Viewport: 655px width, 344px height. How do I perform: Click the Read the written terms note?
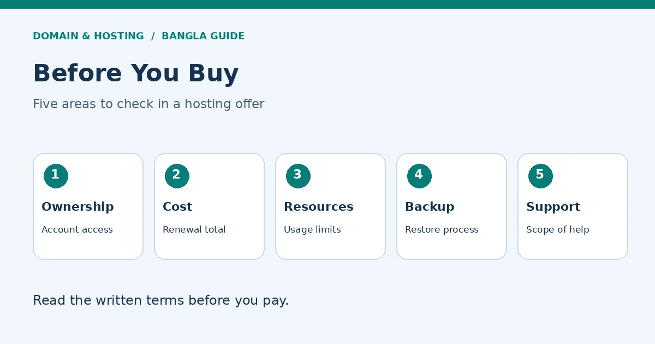(160, 301)
